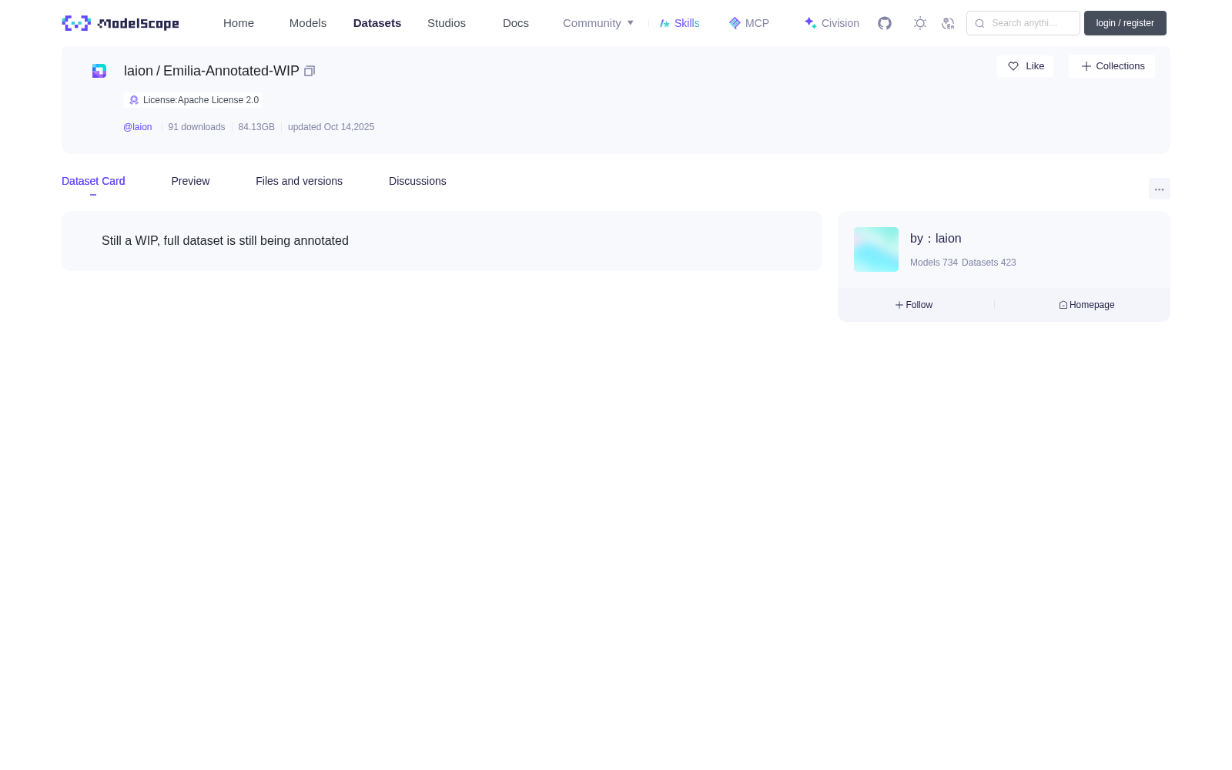Click 'updated Oct 14,2025' text
The height and width of the screenshot is (770, 1232).
pyautogui.click(x=331, y=127)
